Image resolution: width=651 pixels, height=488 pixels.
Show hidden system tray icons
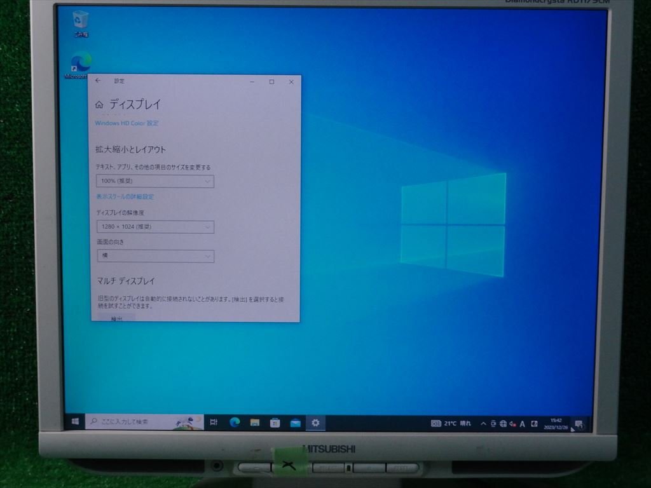coord(483,424)
